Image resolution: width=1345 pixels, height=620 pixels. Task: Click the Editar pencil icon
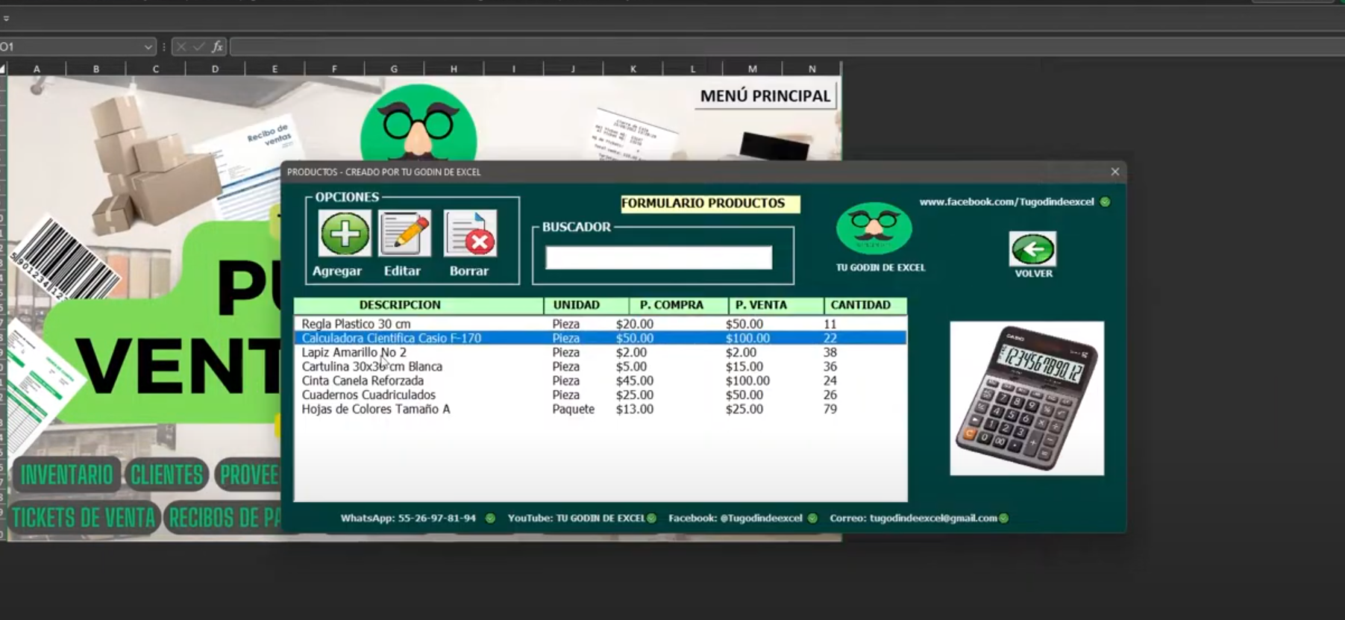[x=404, y=234]
